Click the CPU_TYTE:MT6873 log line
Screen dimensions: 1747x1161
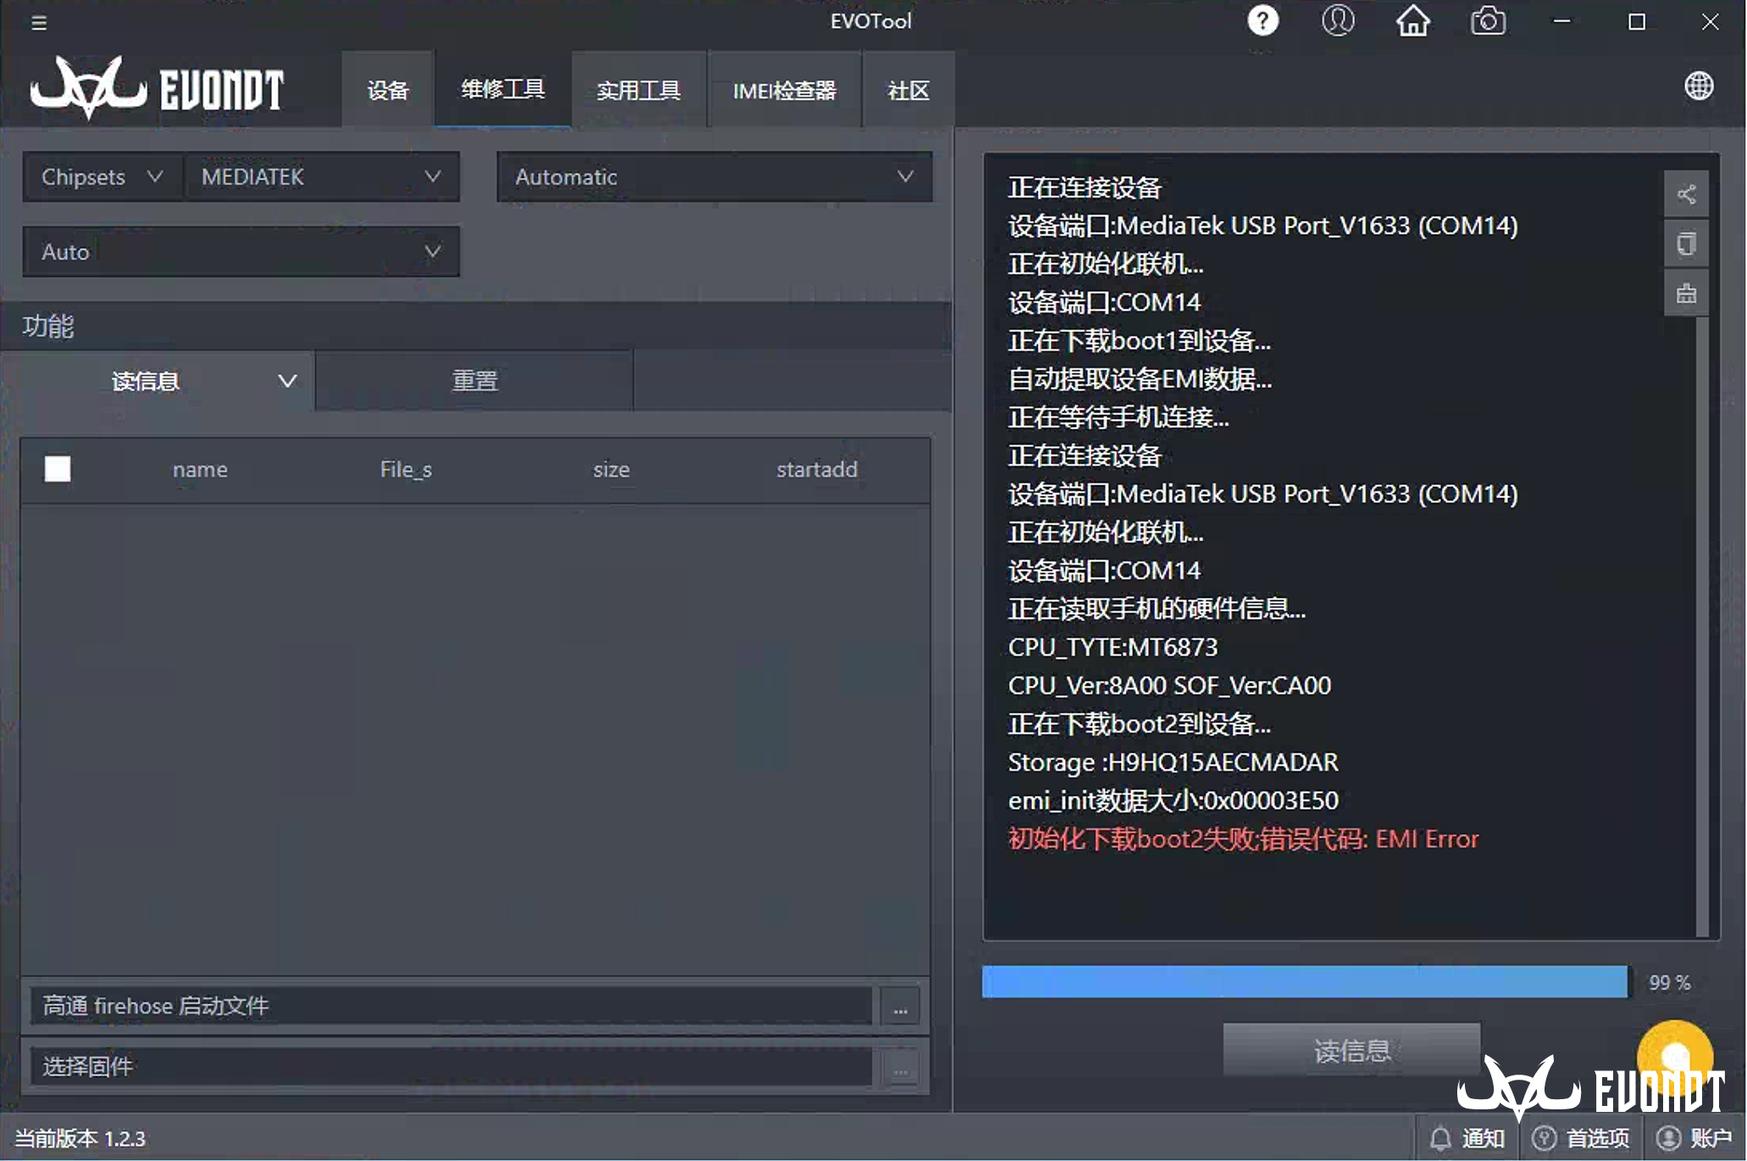click(x=1112, y=647)
